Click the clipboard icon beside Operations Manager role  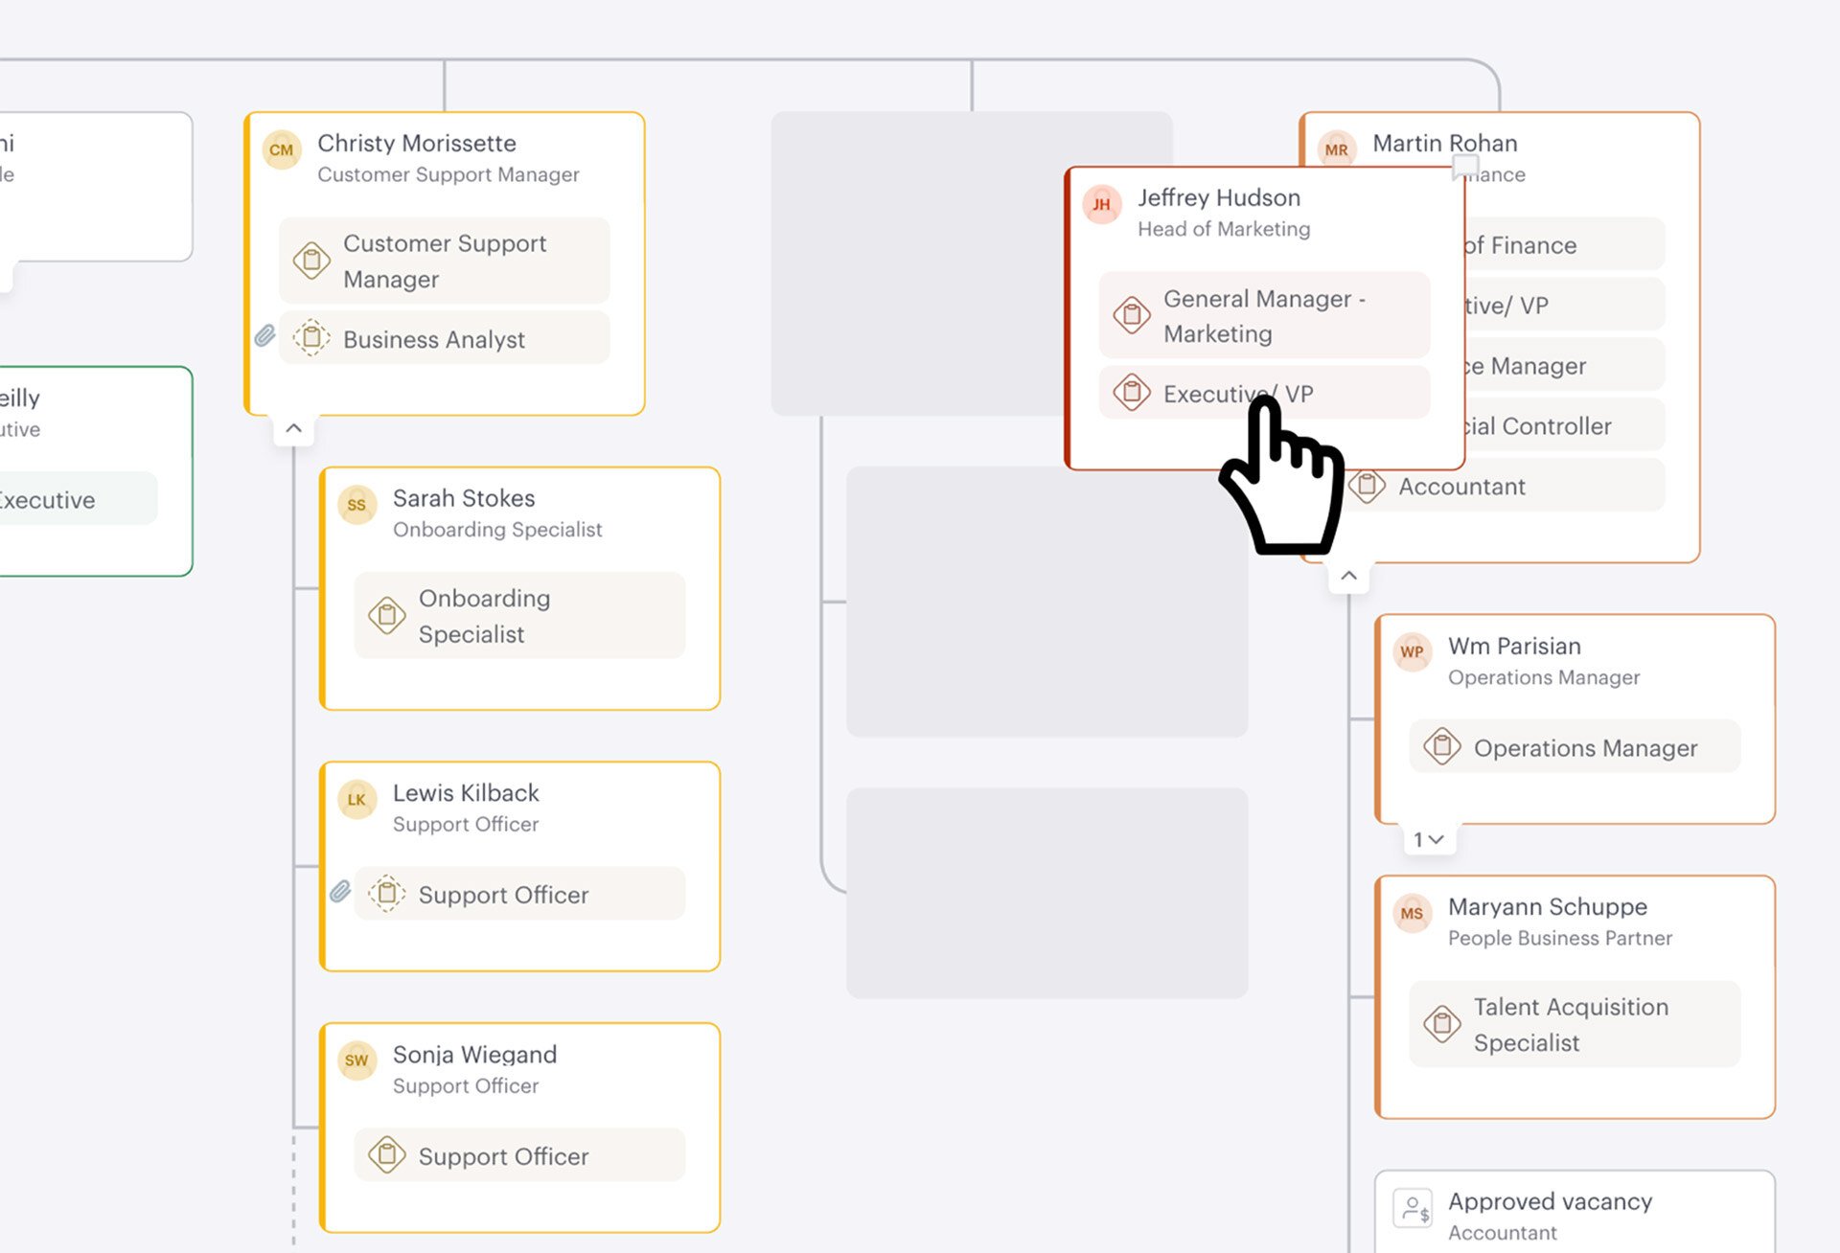point(1442,746)
